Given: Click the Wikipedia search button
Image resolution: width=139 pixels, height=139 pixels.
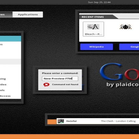Looking at the screenshot, I should (97, 47).
